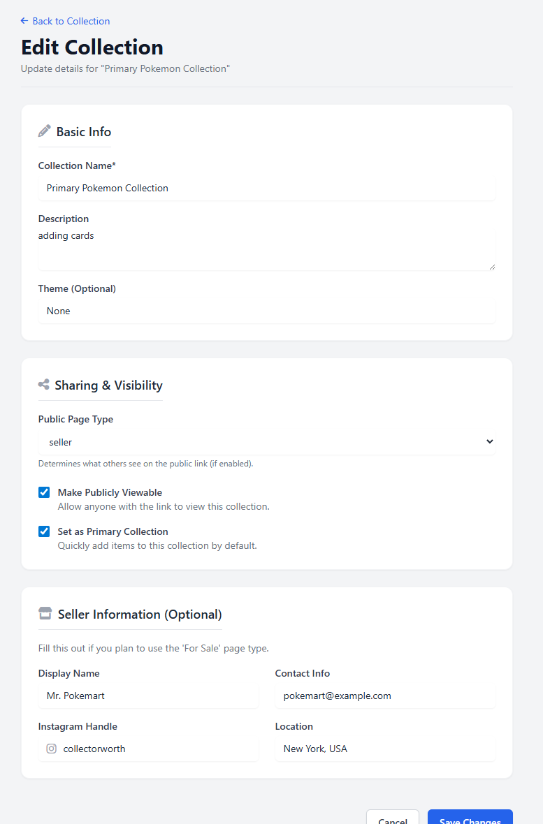The height and width of the screenshot is (824, 543).
Task: Click the Contact Info email field
Action: 385,696
